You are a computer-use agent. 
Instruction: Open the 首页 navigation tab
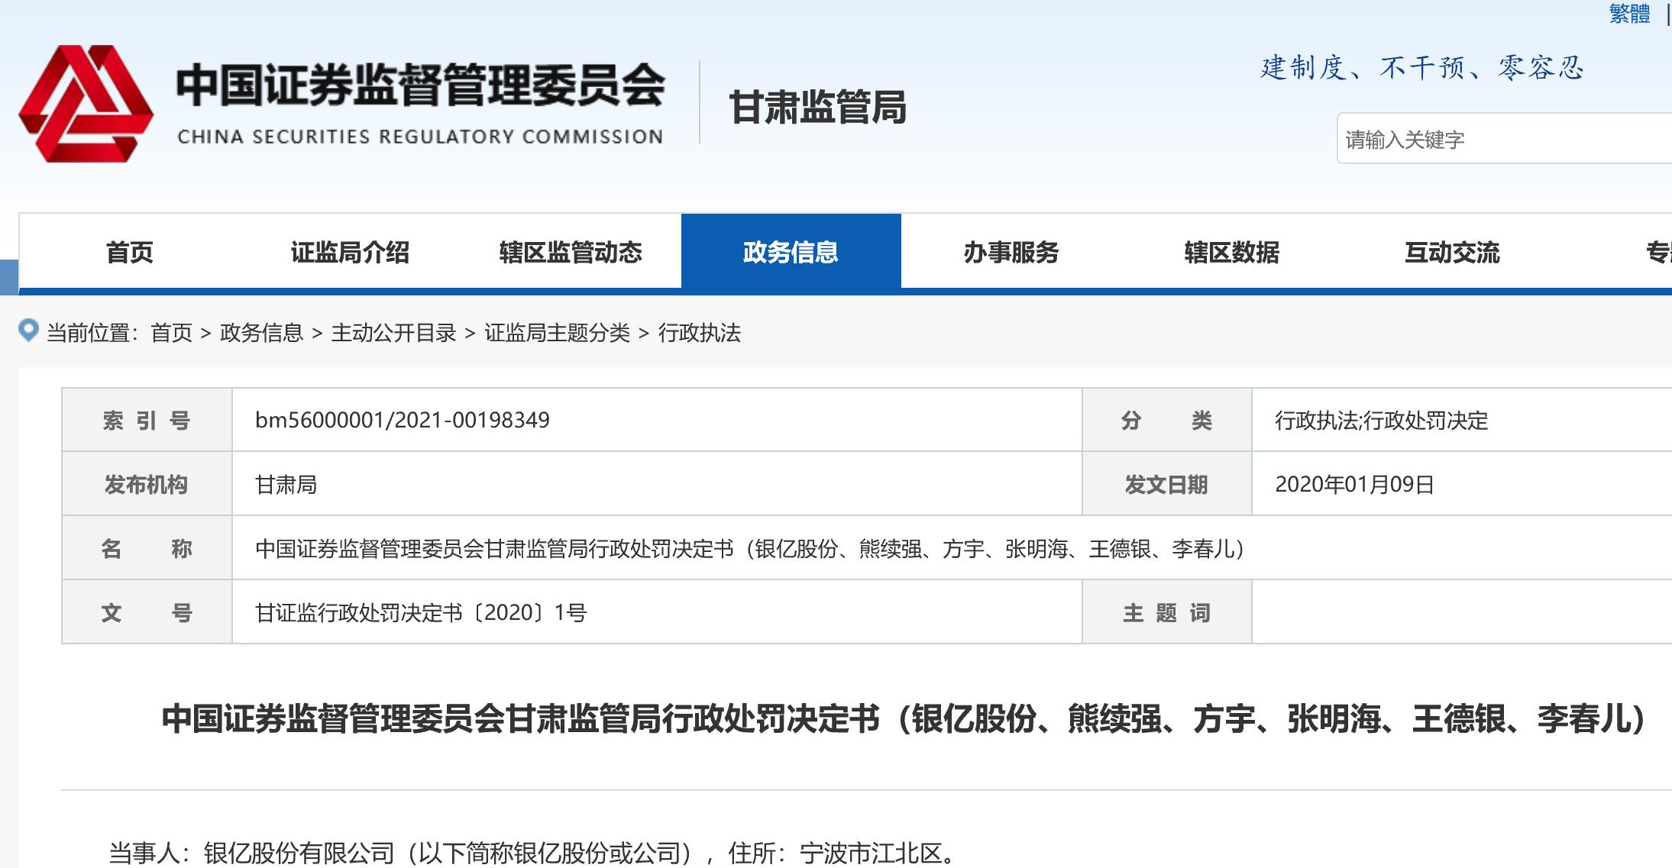(129, 253)
